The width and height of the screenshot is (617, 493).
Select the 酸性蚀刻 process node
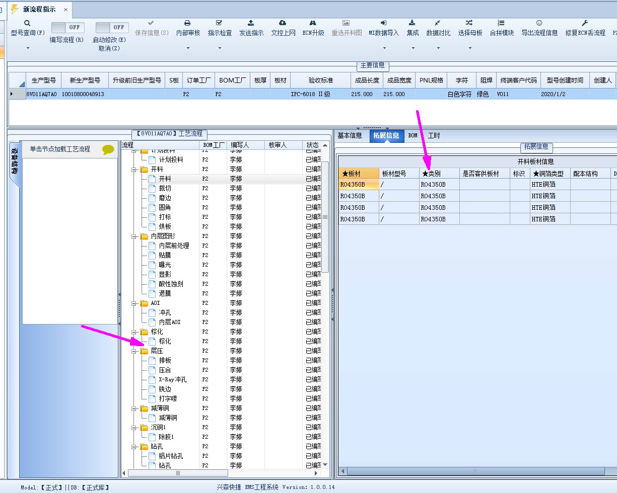point(171,284)
